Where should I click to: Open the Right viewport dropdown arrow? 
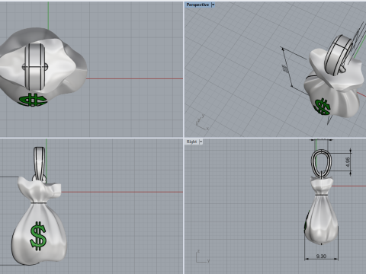[x=201, y=142]
